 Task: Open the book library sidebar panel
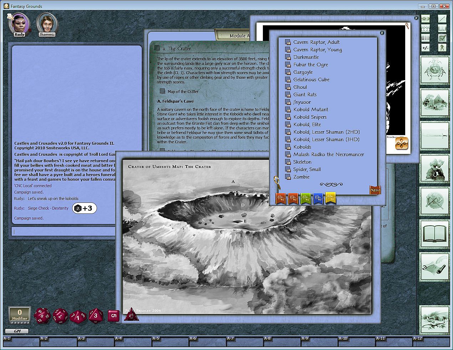pyautogui.click(x=434, y=234)
